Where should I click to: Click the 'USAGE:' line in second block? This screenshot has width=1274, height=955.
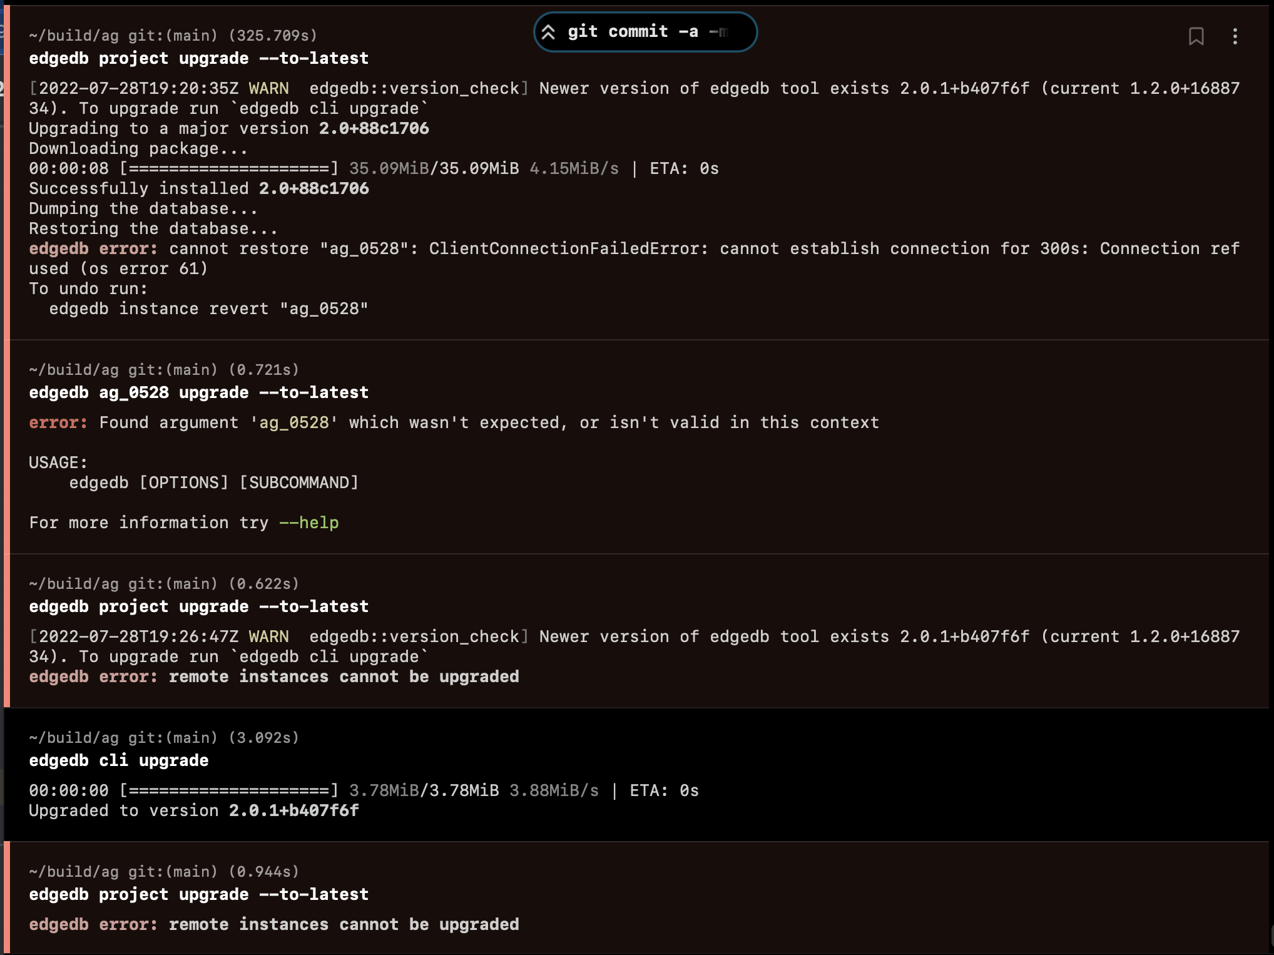(58, 462)
